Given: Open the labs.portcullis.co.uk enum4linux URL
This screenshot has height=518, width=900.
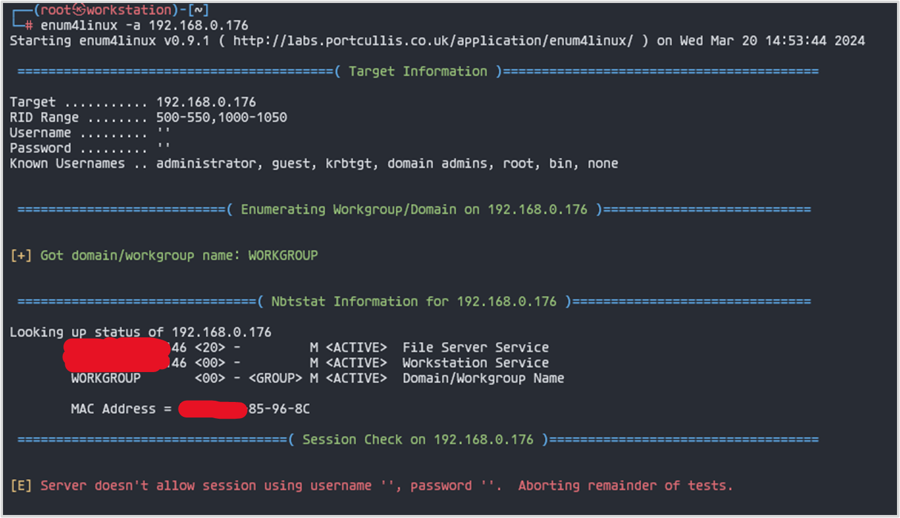Looking at the screenshot, I should [433, 41].
